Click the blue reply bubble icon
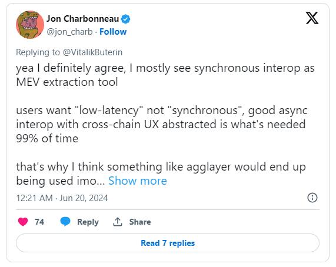 pyautogui.click(x=65, y=221)
